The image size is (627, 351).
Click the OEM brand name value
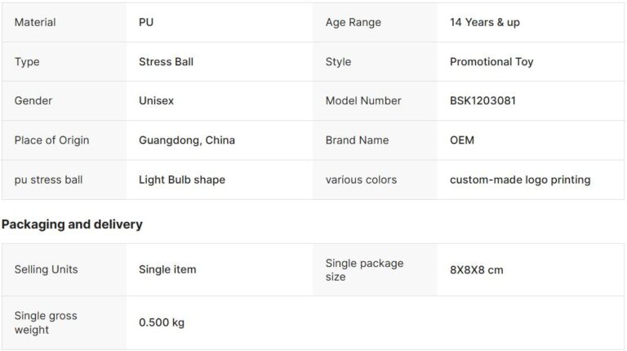[462, 140]
